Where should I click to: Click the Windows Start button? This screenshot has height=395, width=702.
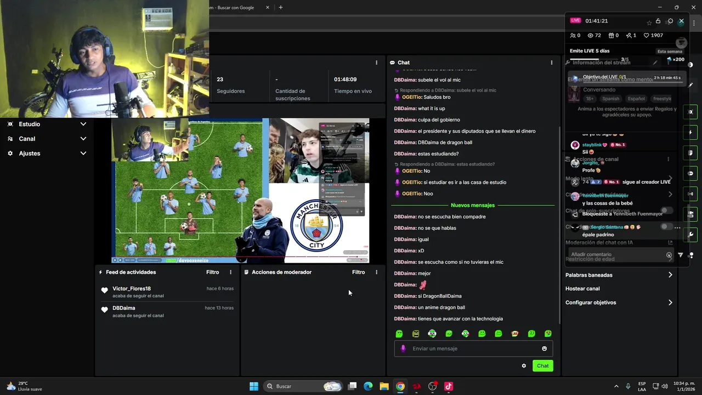coord(254,386)
